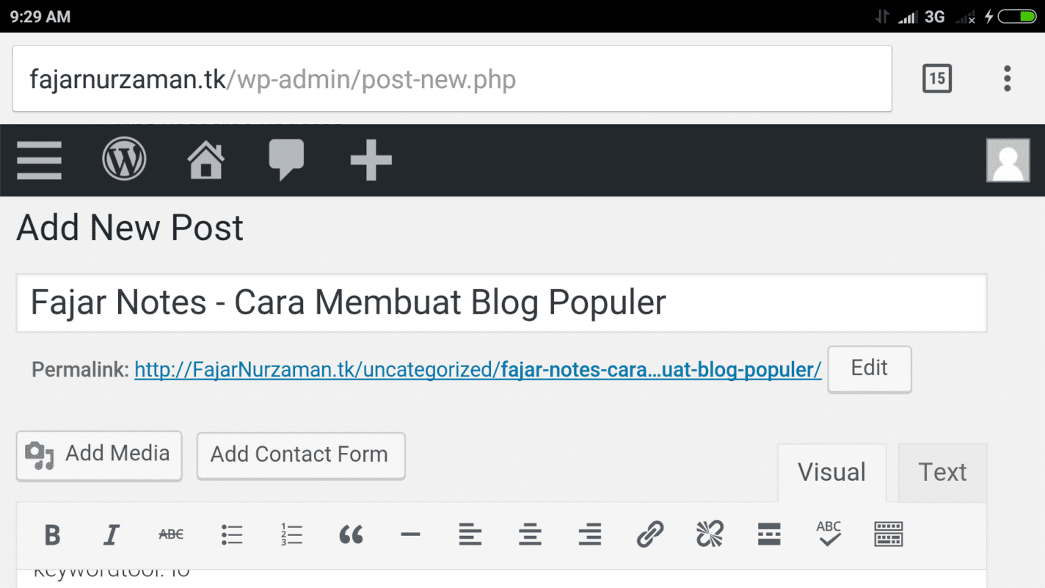Open the browser three-dot menu
This screenshot has height=588, width=1045.
click(x=1008, y=79)
